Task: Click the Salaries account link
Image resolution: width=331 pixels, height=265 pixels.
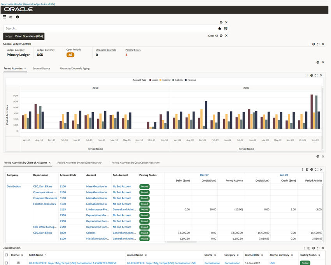Action: click(91, 233)
